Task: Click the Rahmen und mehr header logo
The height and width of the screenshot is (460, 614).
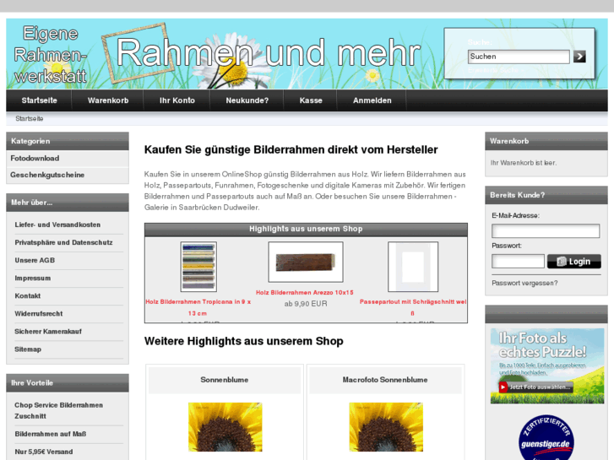Action: 268,53
